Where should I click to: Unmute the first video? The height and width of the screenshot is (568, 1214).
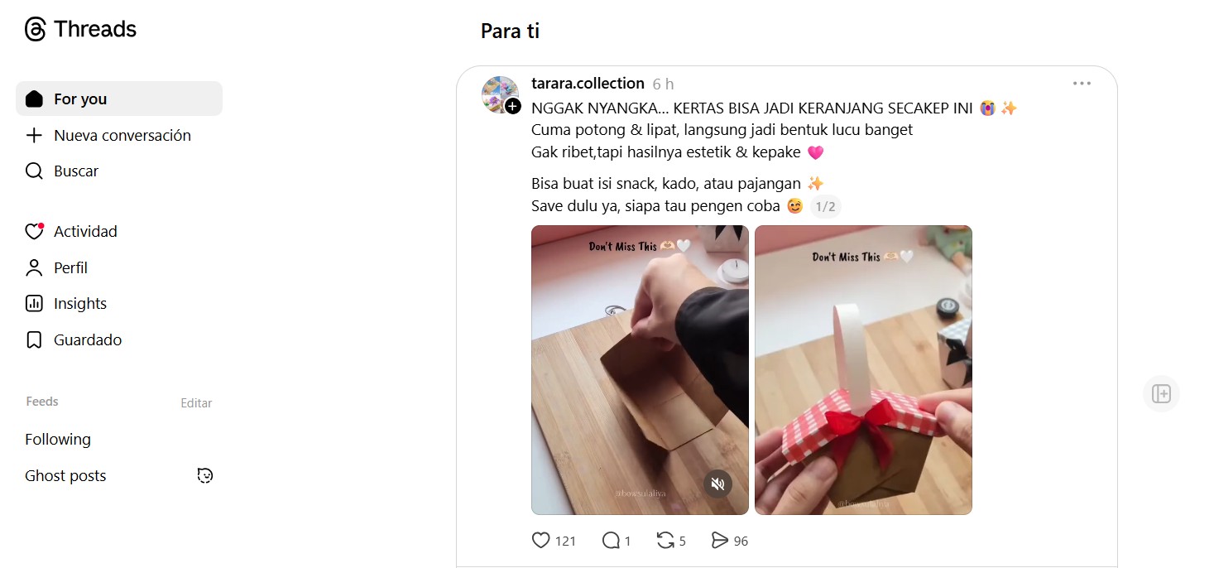(717, 484)
